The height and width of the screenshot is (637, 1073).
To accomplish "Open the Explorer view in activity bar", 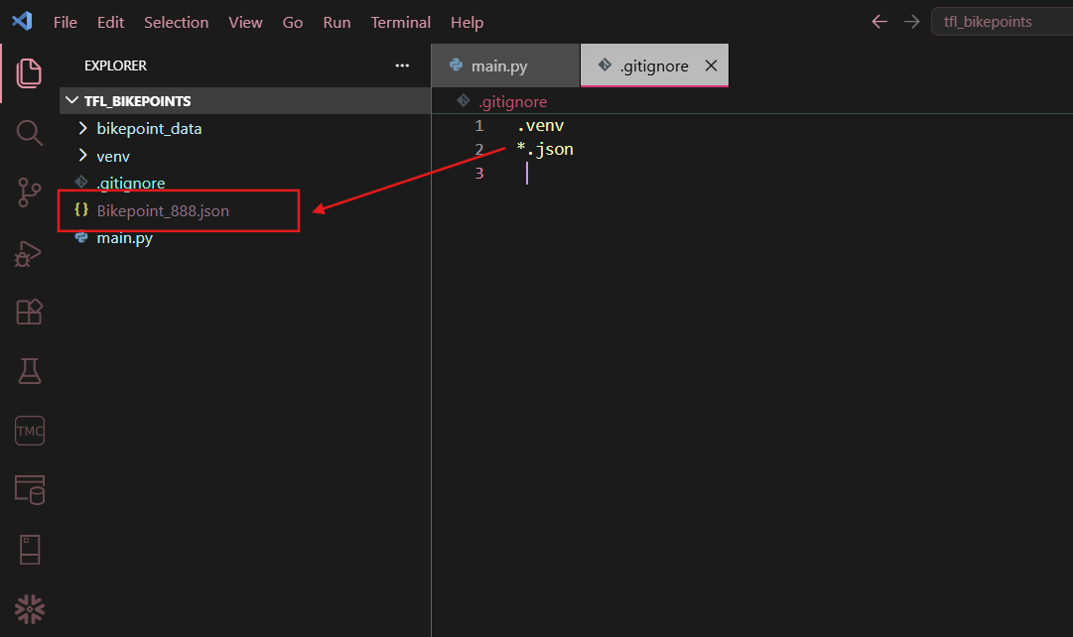I will coord(29,73).
